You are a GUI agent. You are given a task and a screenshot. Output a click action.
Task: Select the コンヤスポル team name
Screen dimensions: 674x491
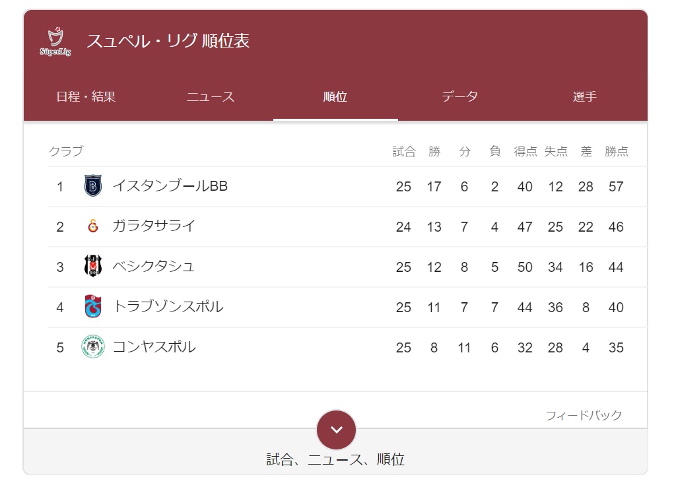click(x=154, y=346)
